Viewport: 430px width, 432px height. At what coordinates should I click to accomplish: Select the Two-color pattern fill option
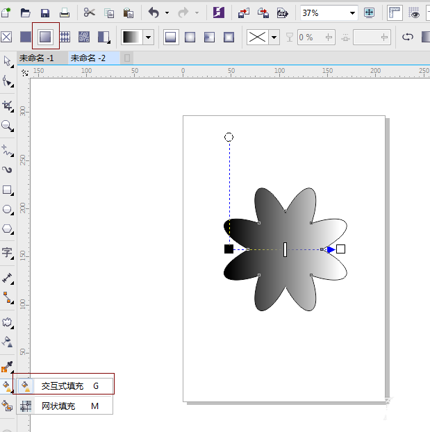104,37
